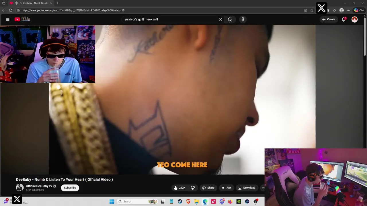This screenshot has width=367, height=206.
Task: Clear the search box text
Action: point(221,19)
